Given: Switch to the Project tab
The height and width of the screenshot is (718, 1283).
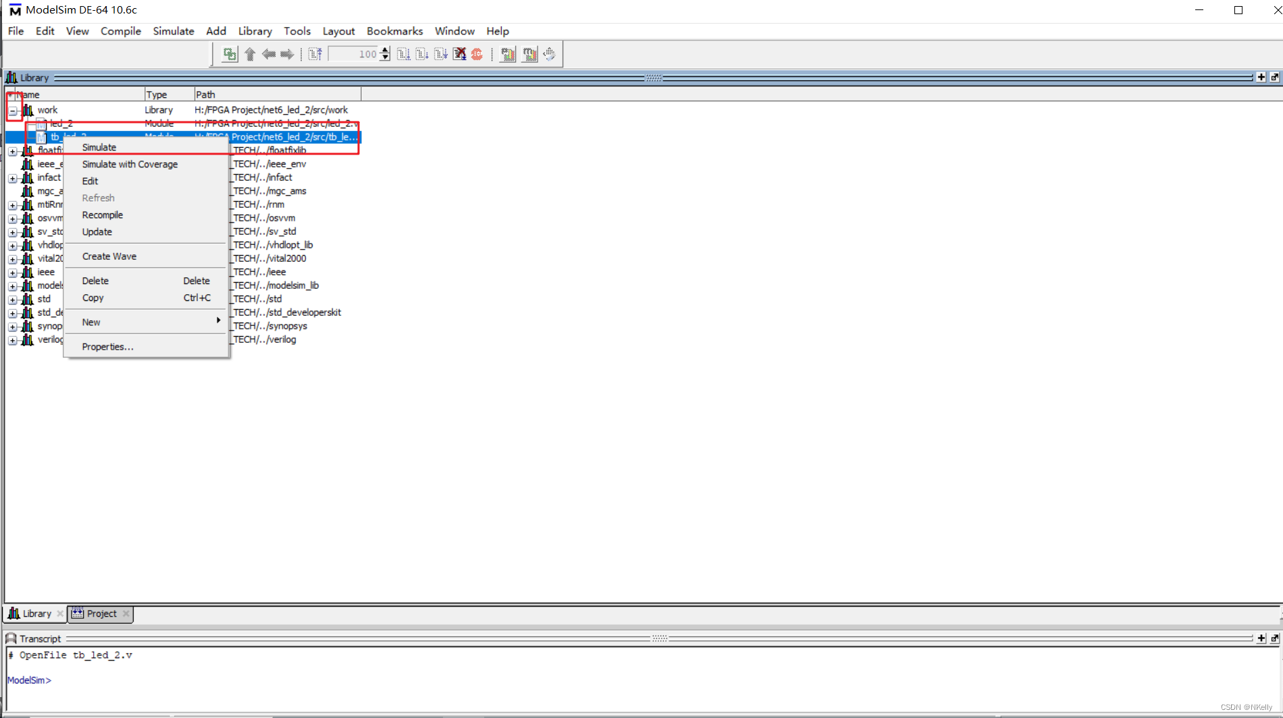Looking at the screenshot, I should coord(101,613).
